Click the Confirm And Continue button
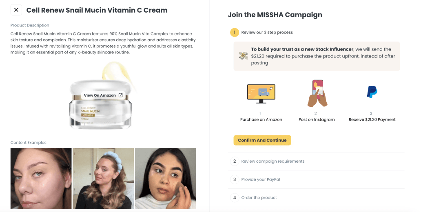This screenshot has height=212, width=421. click(x=262, y=140)
